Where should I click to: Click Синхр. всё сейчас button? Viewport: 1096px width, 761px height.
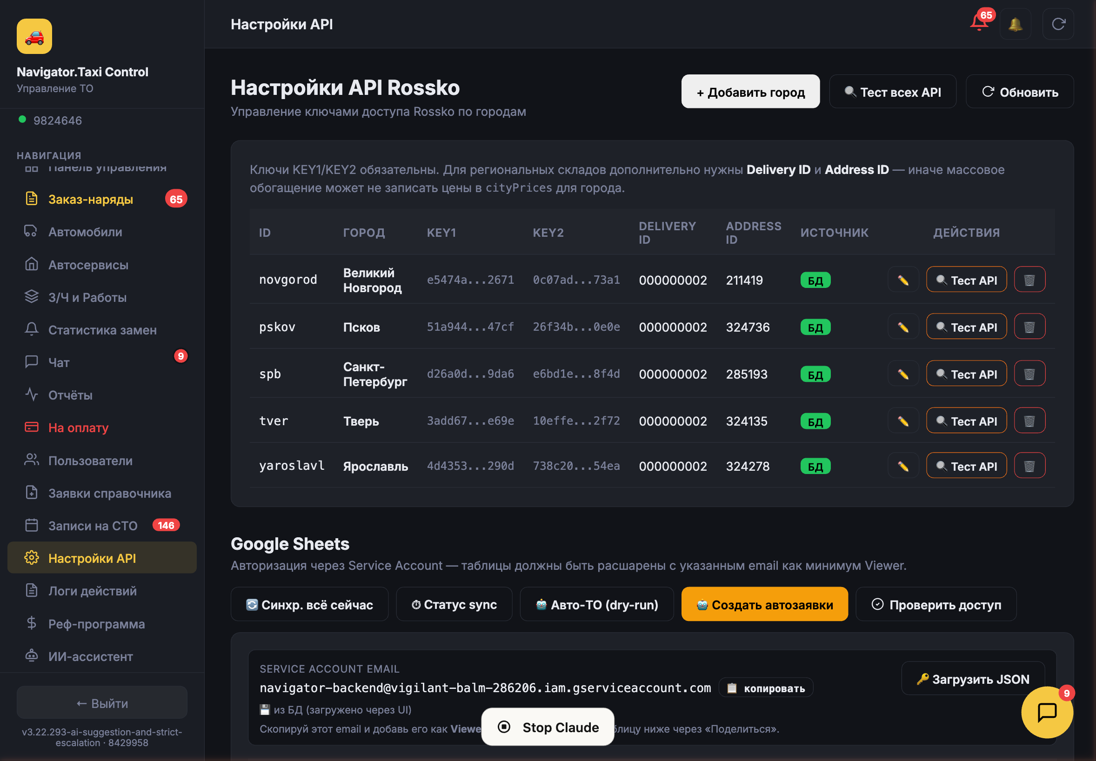tap(309, 604)
